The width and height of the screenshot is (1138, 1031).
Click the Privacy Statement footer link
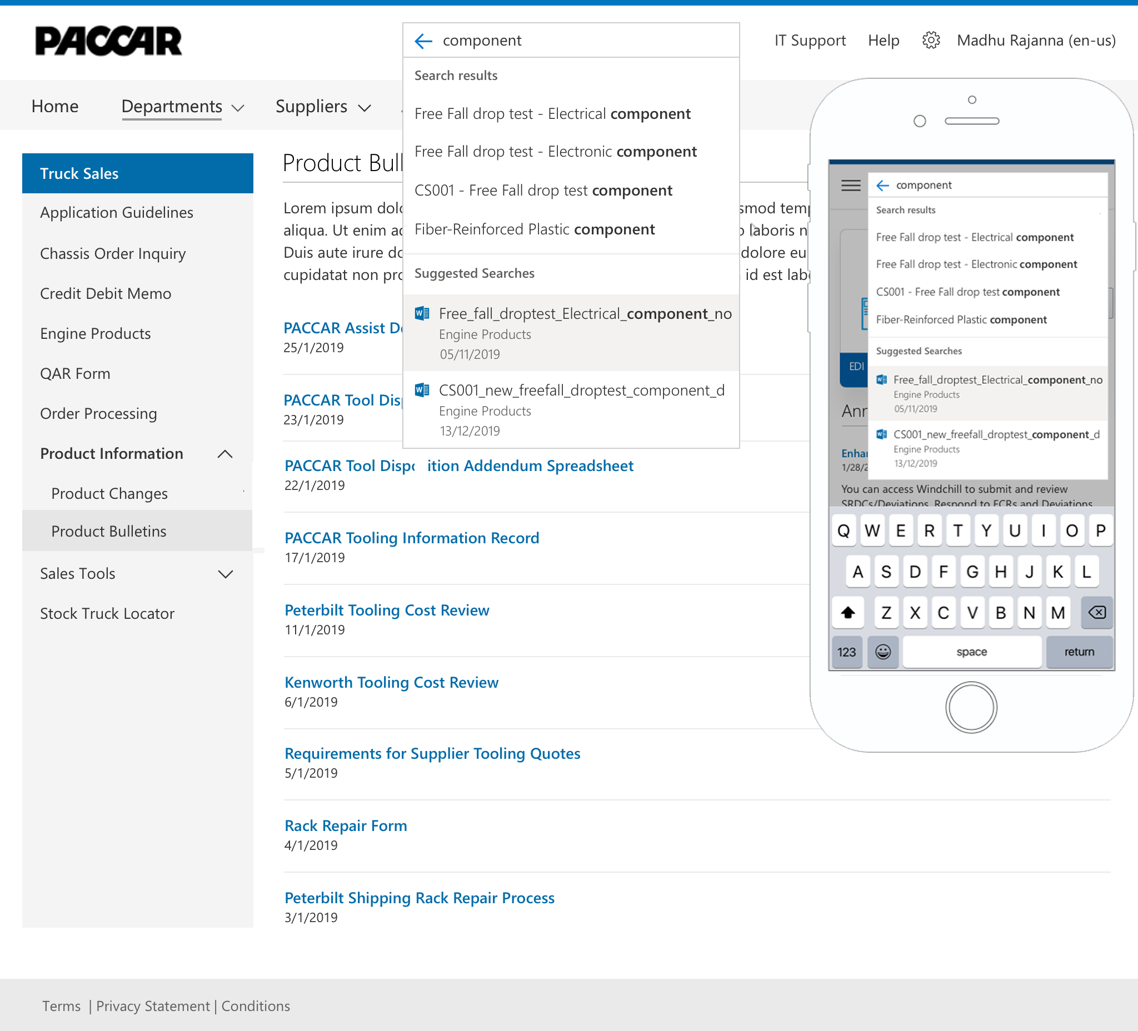click(x=153, y=1006)
